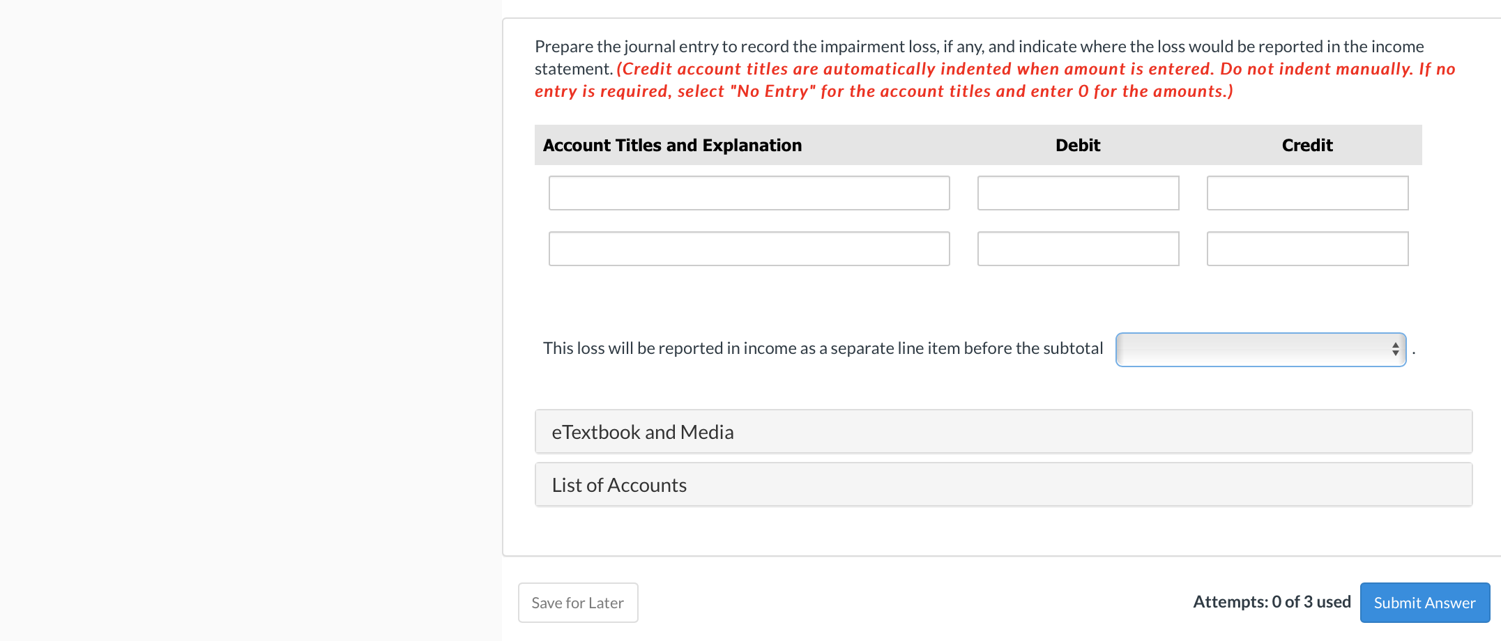Click the first row Credit amount field

point(1307,193)
